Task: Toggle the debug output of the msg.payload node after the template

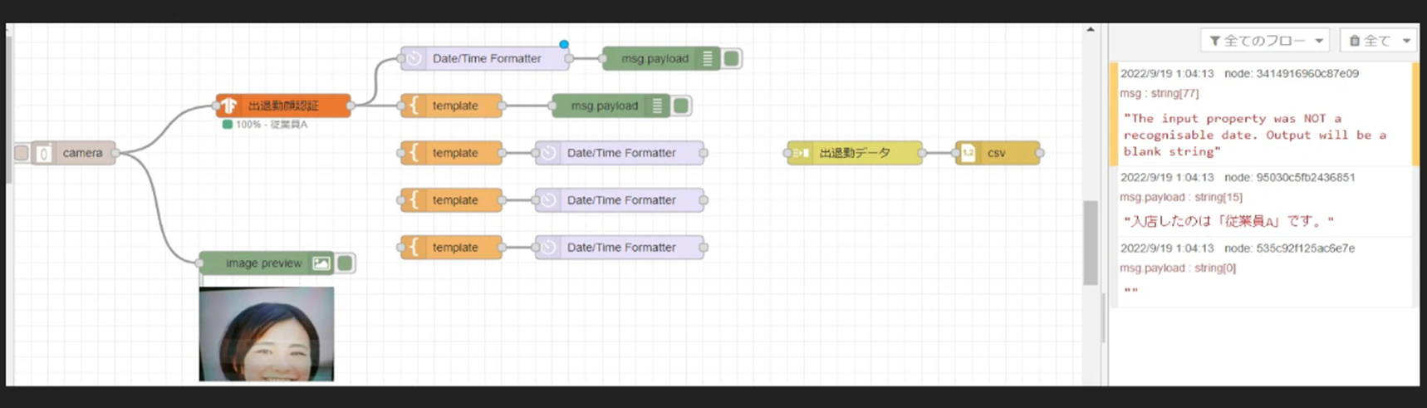Action: [x=681, y=106]
